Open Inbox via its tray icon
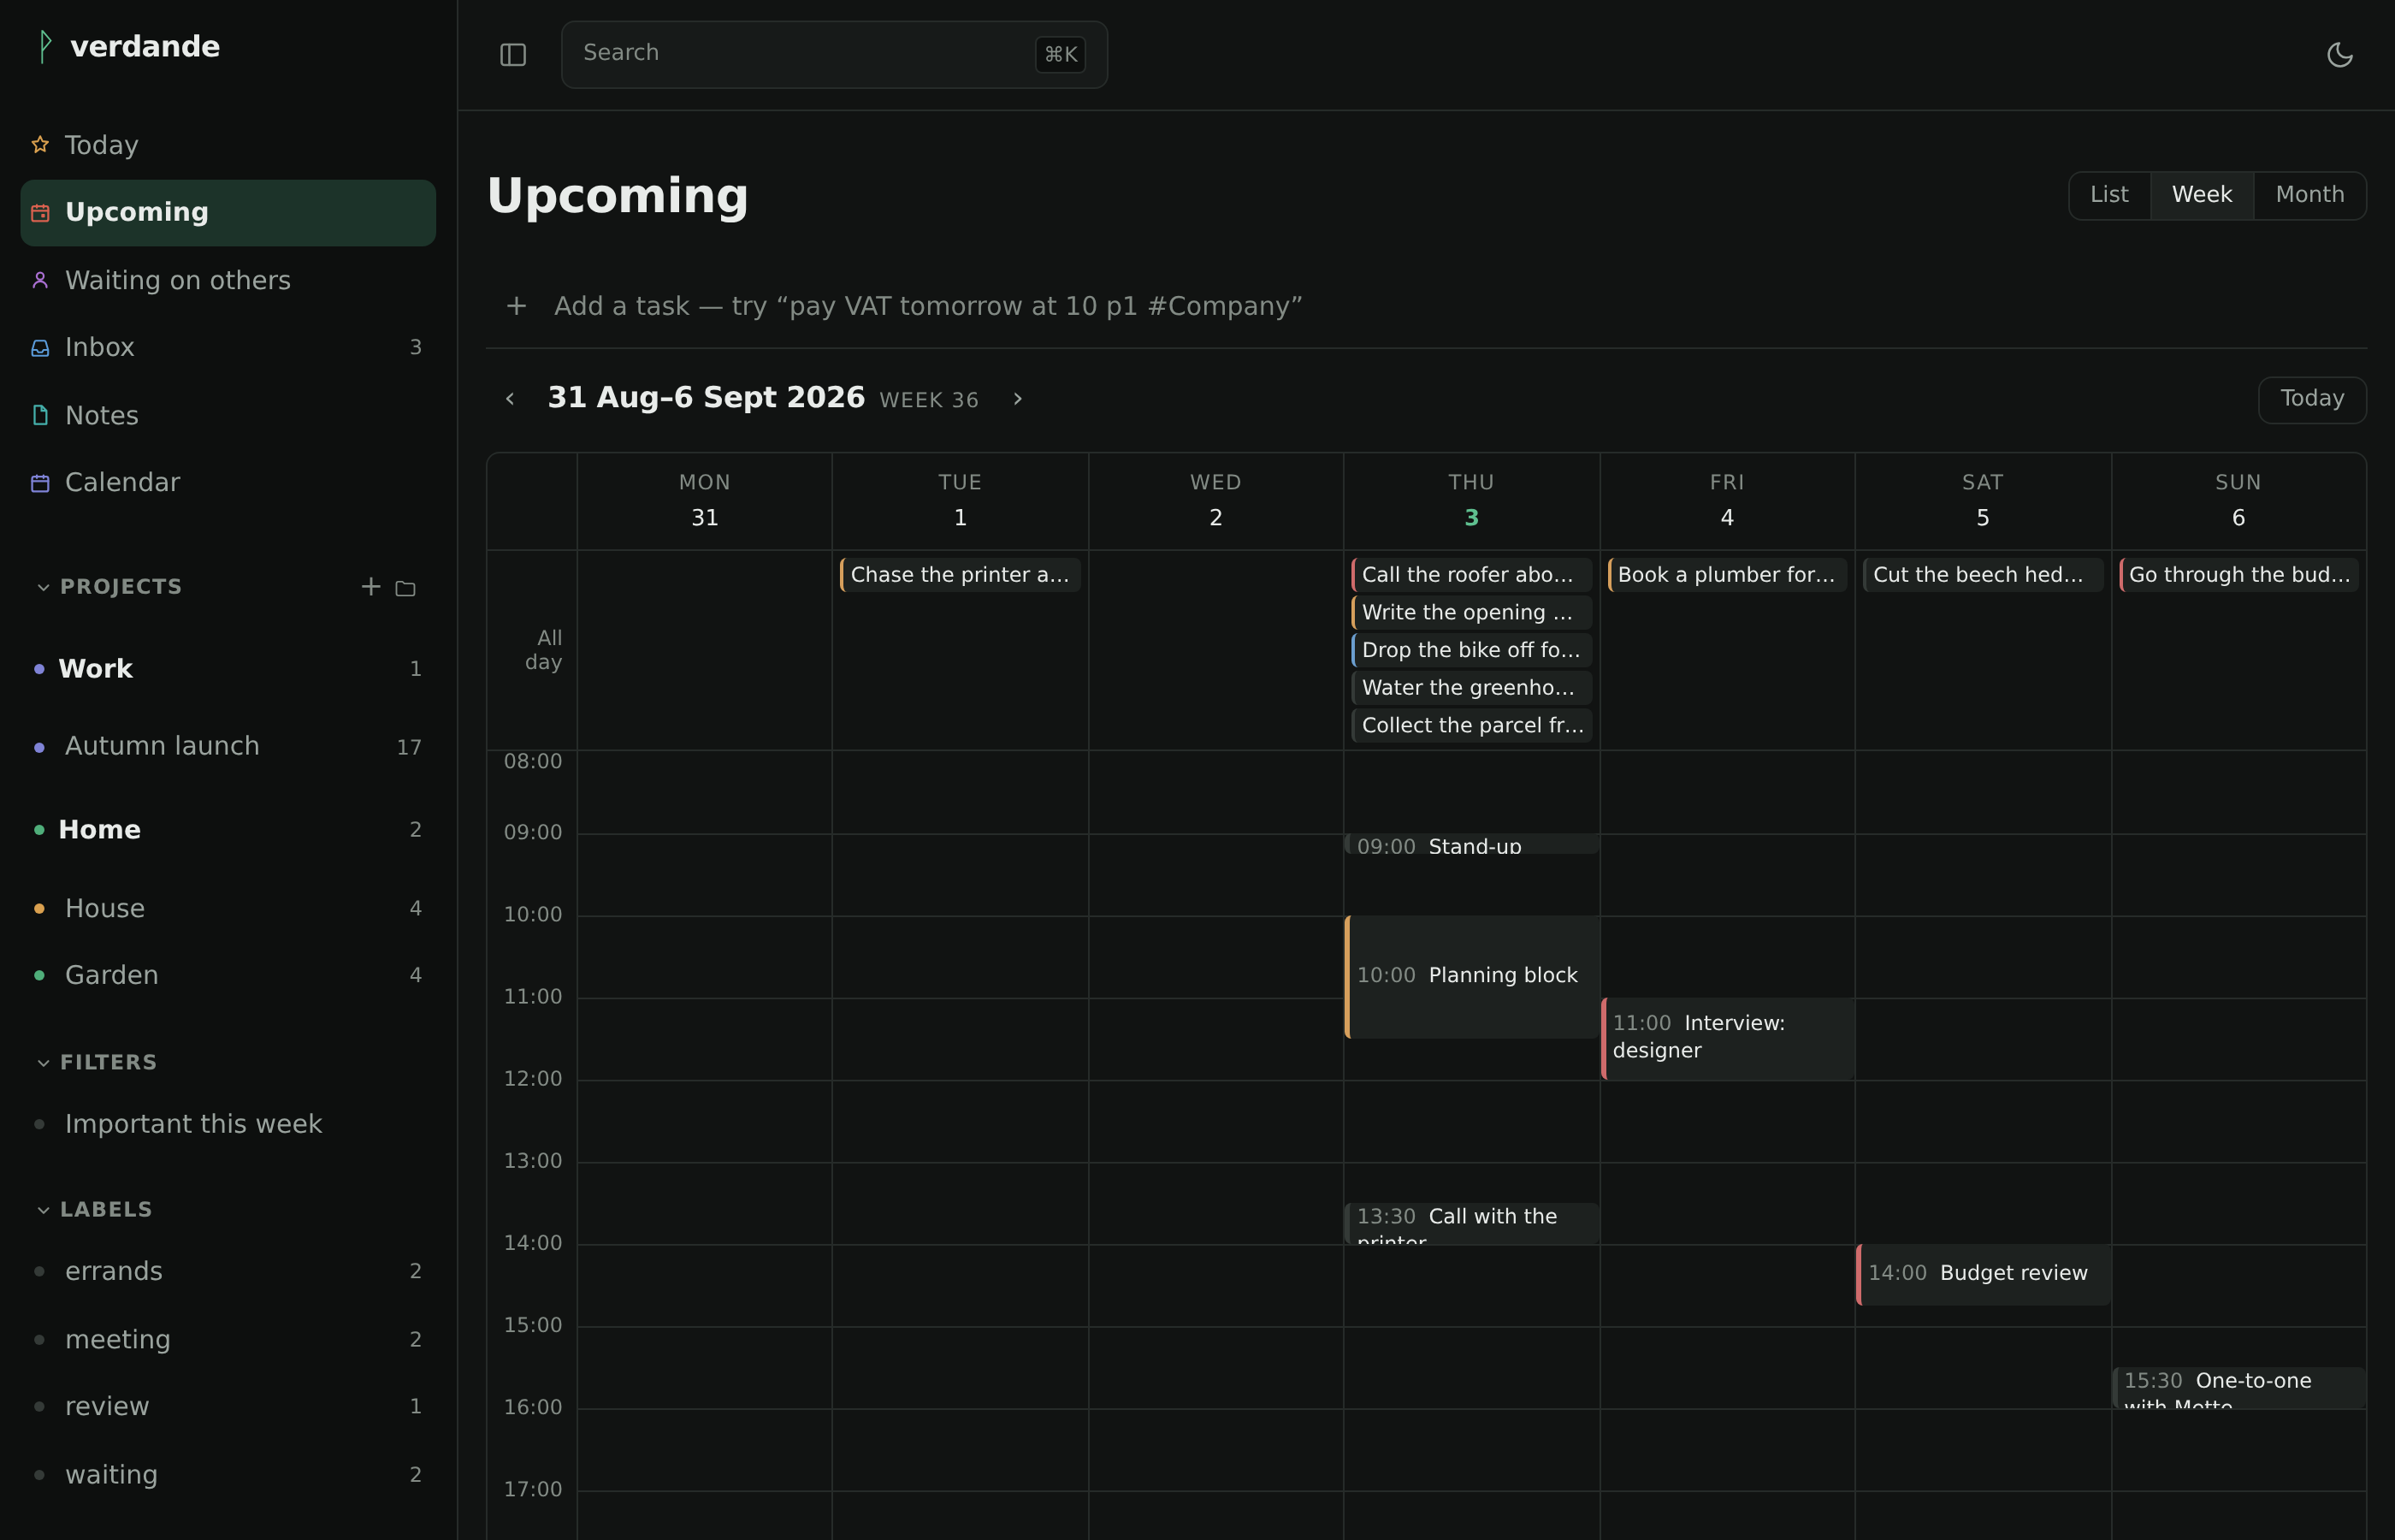 [40, 347]
